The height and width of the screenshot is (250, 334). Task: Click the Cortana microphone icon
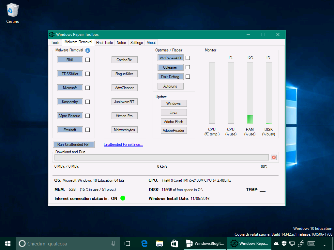click(114, 243)
